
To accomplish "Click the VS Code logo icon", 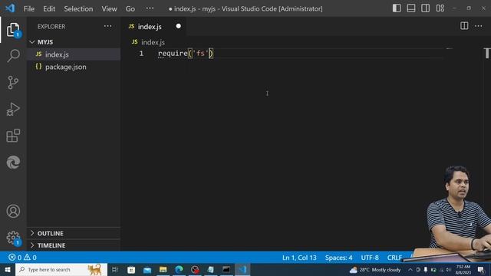I will 10,8.
